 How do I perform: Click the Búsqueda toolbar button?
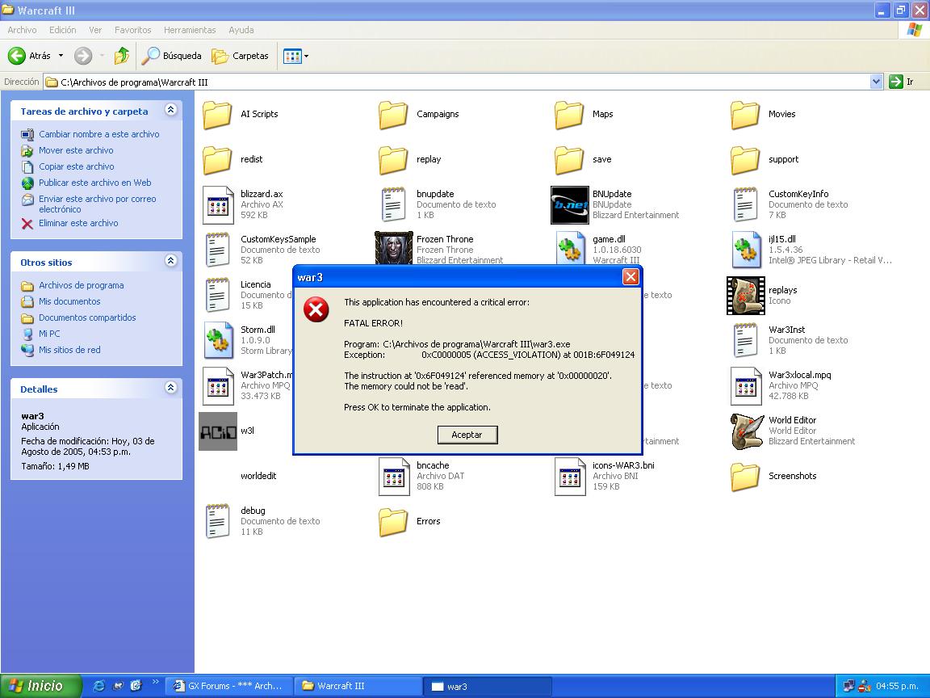[171, 56]
